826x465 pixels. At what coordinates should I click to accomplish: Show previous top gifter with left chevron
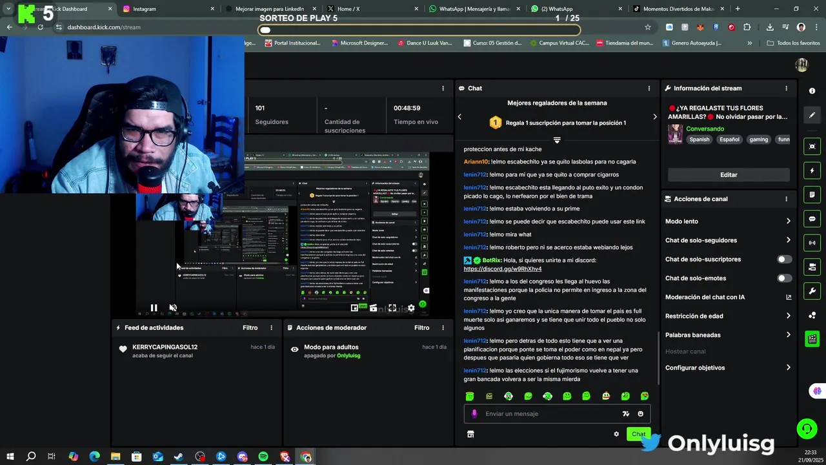coord(459,117)
